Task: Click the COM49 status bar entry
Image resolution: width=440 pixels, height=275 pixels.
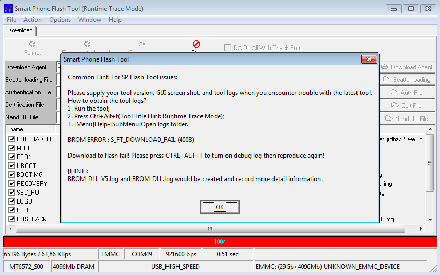Action: coord(142,254)
